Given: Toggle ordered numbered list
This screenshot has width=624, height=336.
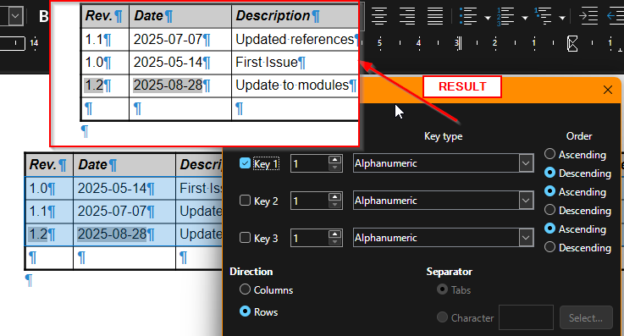Looking at the screenshot, I should 505,16.
